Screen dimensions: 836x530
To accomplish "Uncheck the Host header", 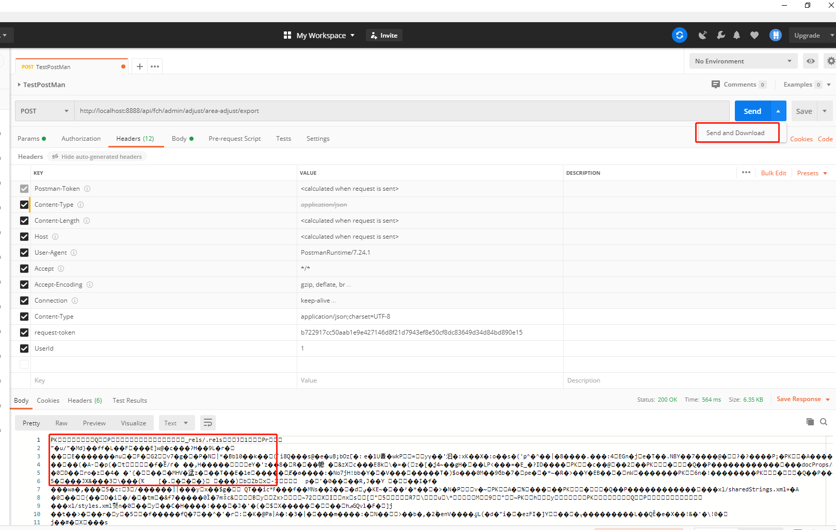I will click(24, 237).
